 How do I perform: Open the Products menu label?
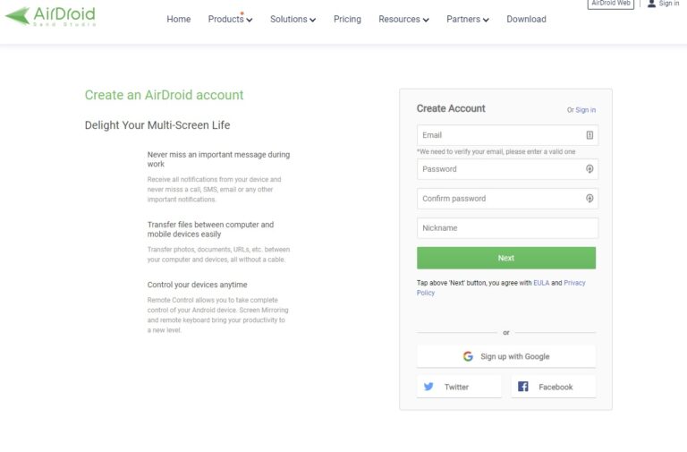click(x=225, y=20)
